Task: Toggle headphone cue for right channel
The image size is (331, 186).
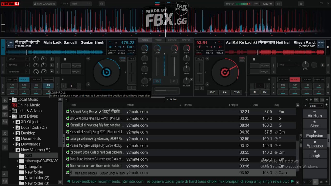Action: click(174, 81)
